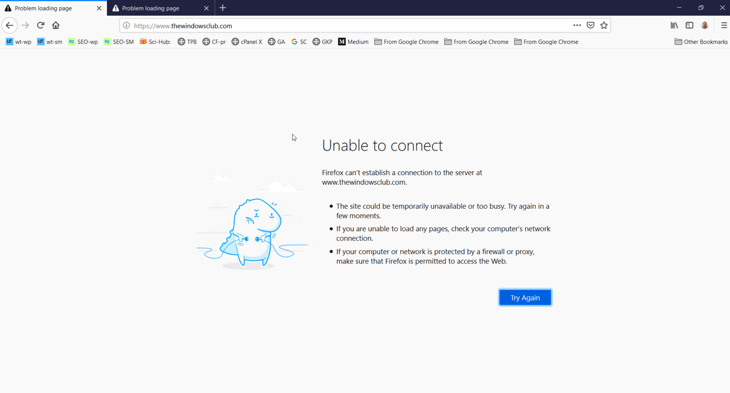
Task: Open the first From Google Chrome folder
Action: click(406, 42)
